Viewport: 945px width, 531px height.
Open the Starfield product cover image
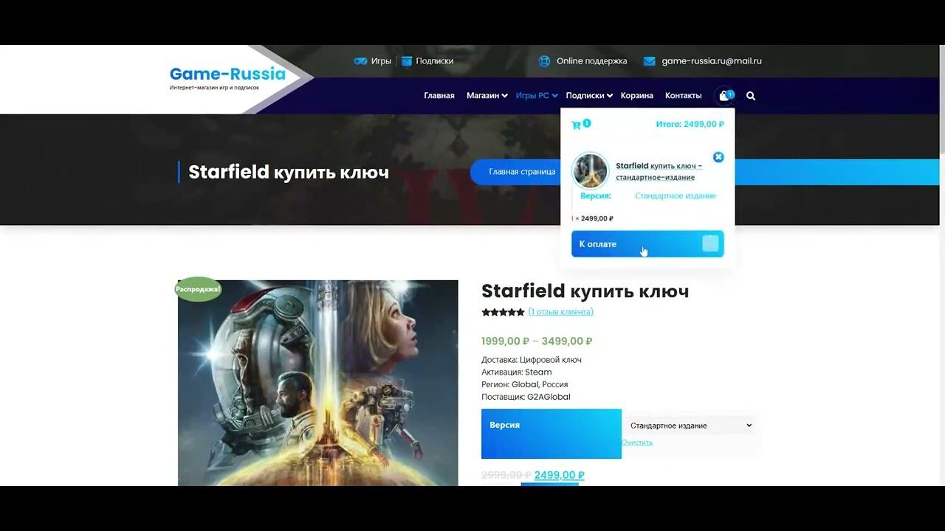[318, 383]
